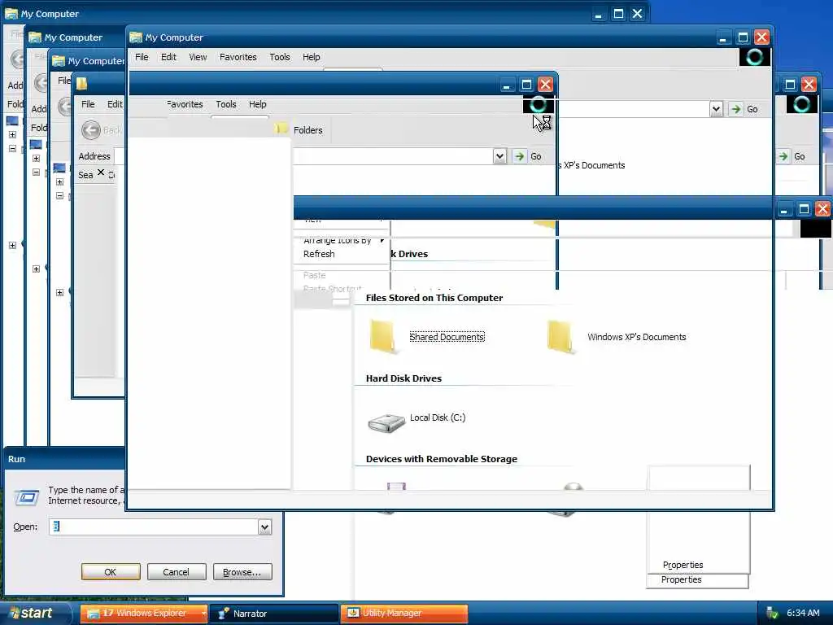Open the Help menu in the front My Computer window
This screenshot has height=625, width=833.
coord(312,57)
